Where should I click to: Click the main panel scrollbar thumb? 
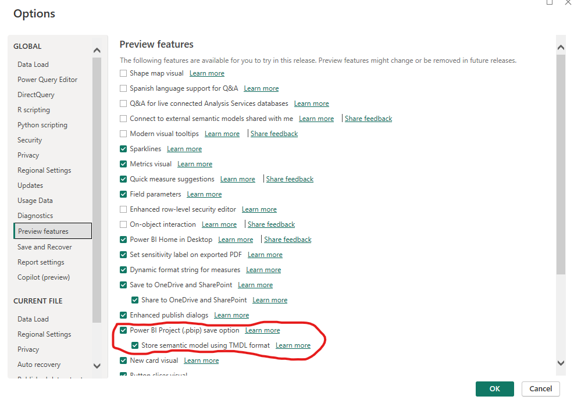click(561, 165)
